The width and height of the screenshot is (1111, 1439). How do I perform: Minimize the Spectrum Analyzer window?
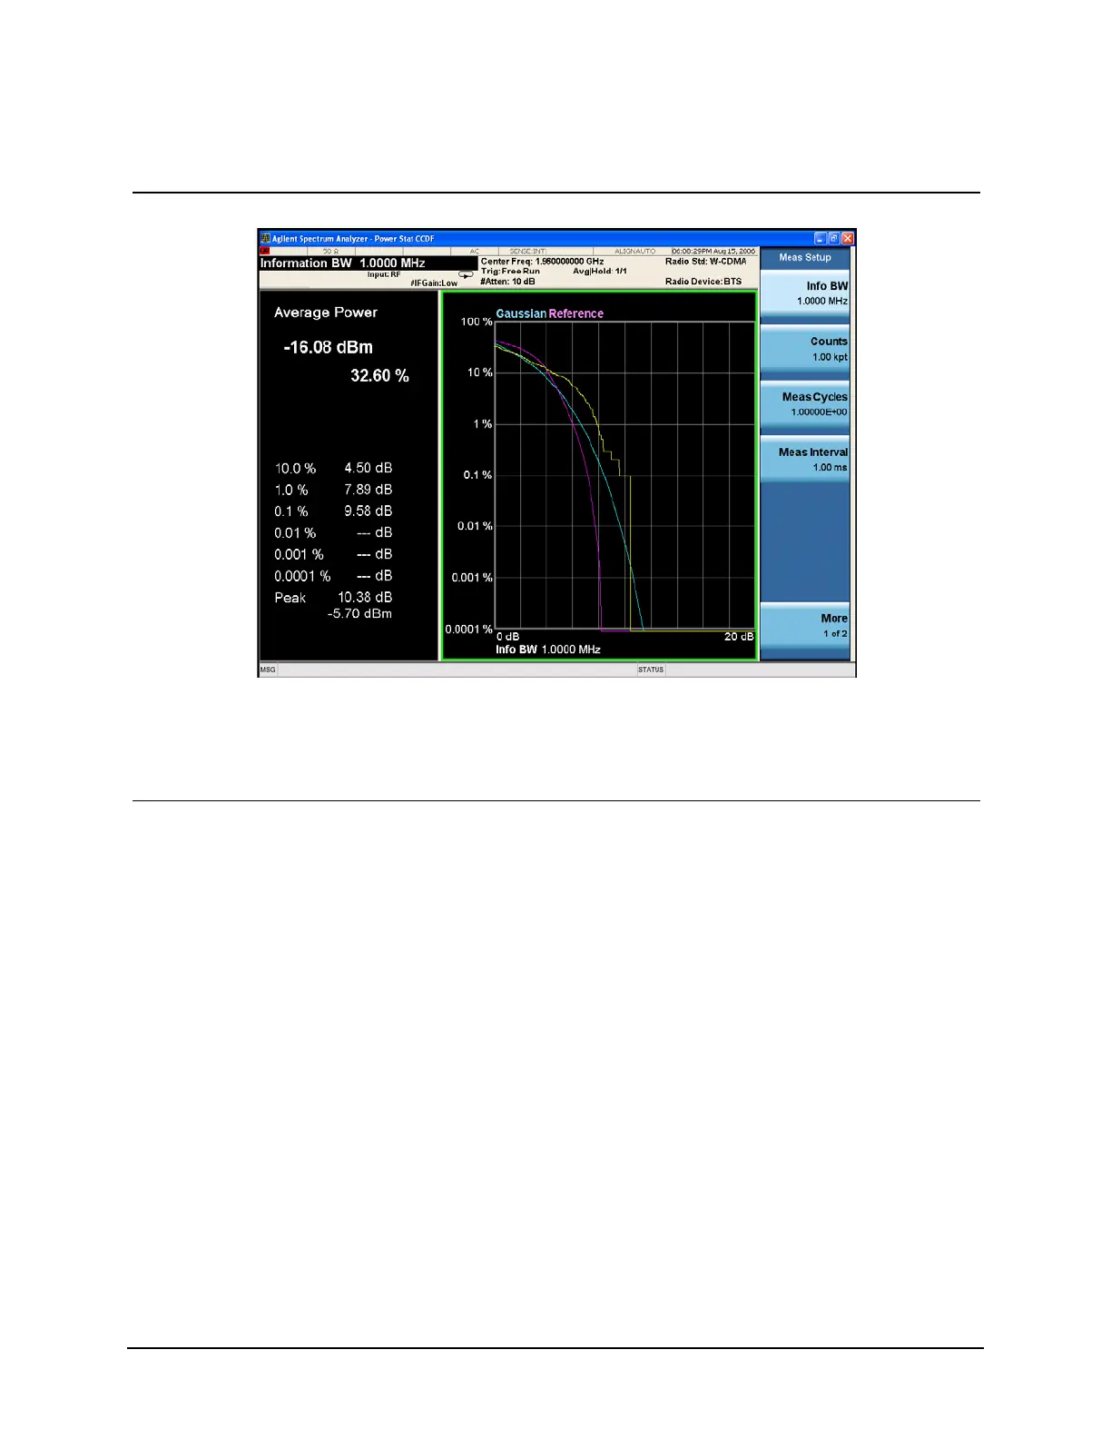pos(821,239)
